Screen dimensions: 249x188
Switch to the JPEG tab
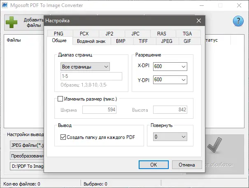click(x=167, y=41)
